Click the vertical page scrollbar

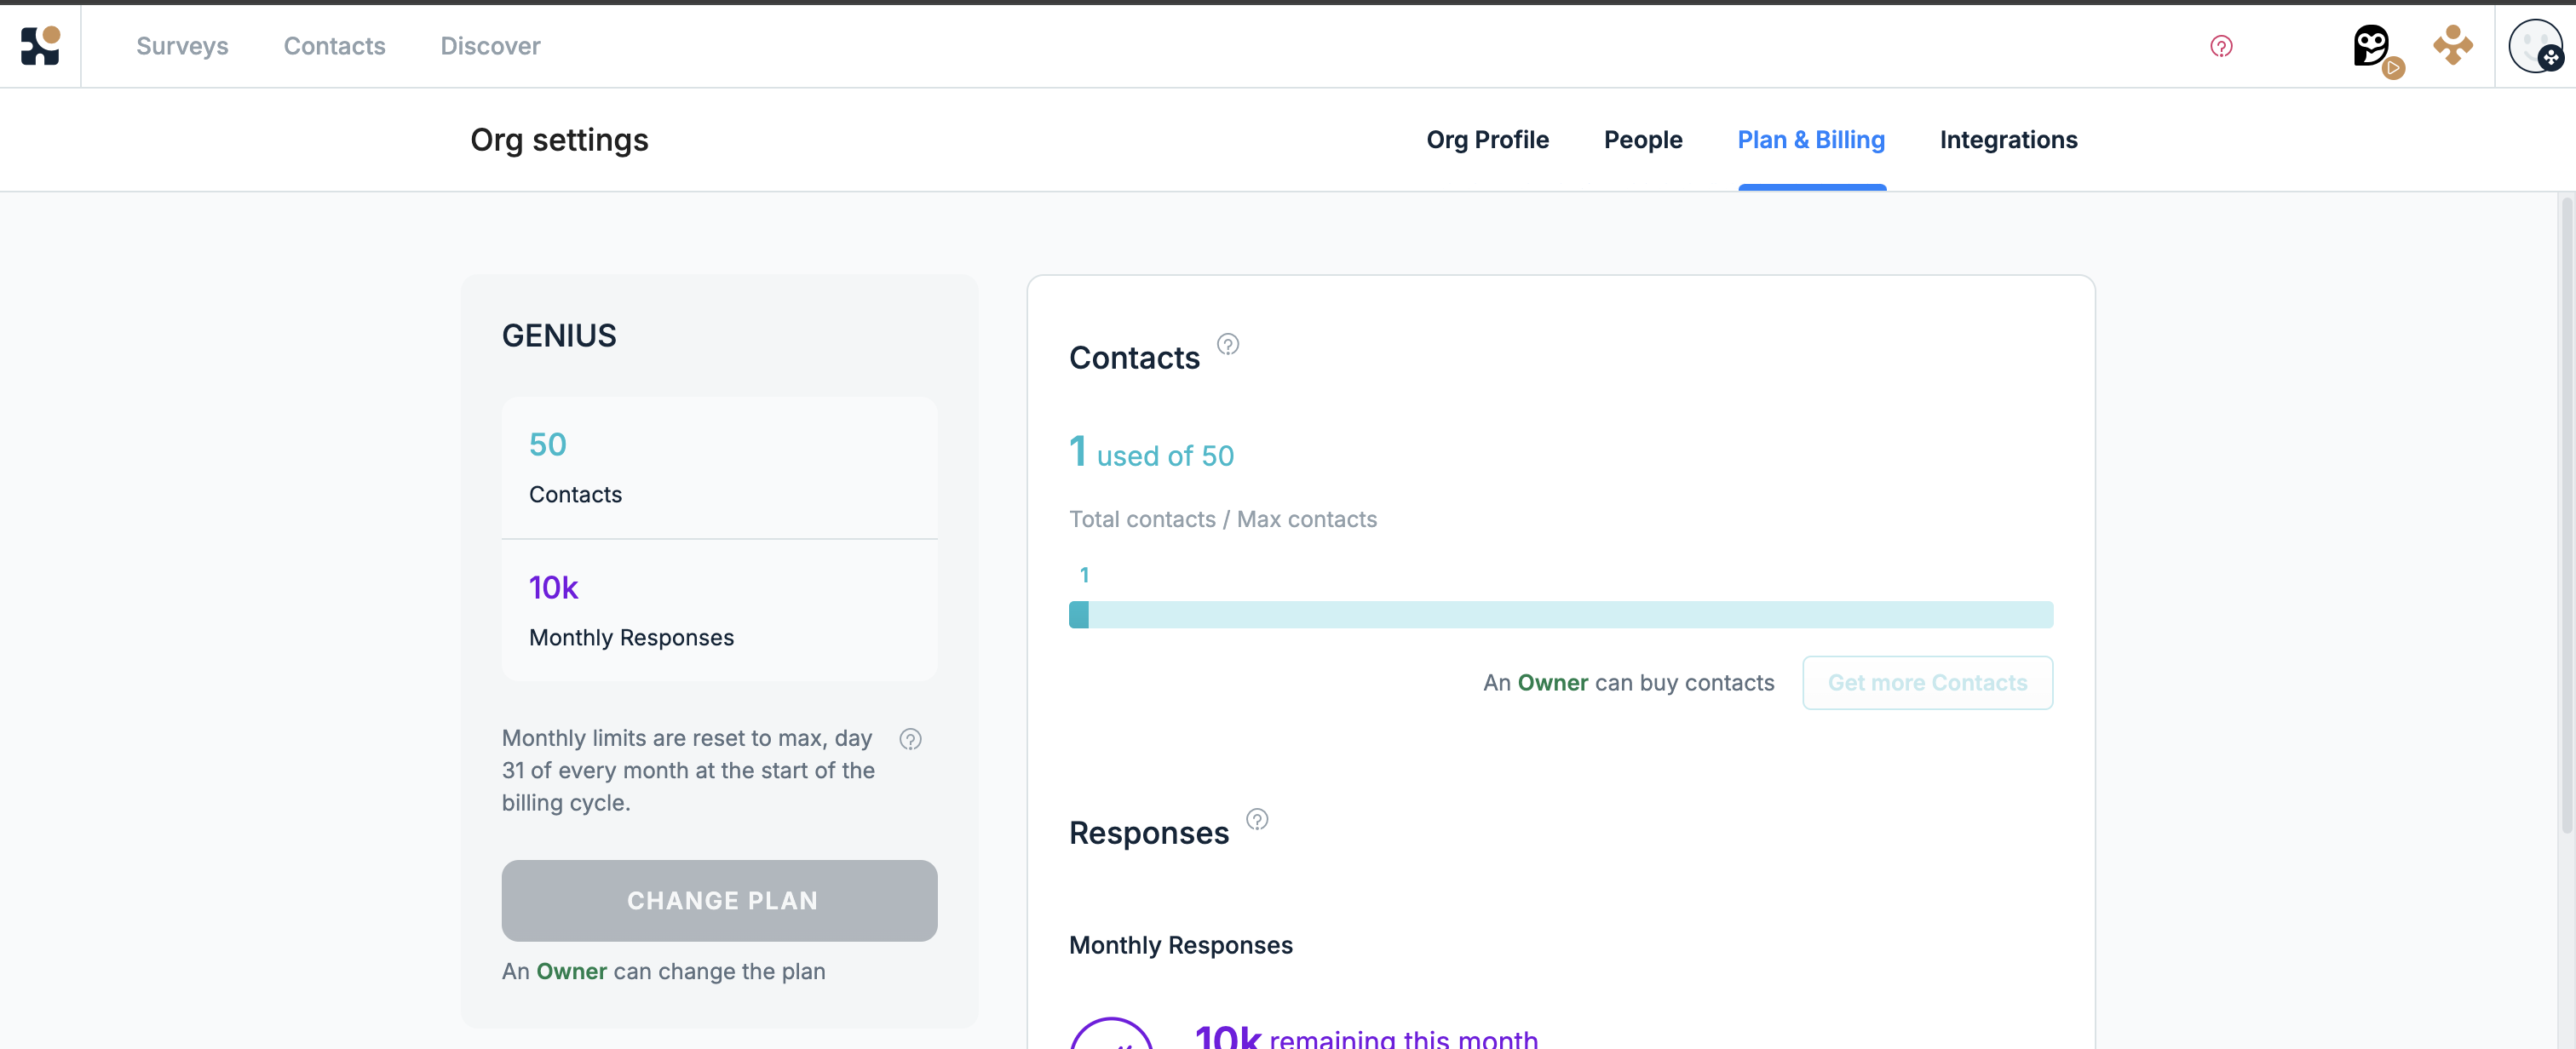(2566, 515)
